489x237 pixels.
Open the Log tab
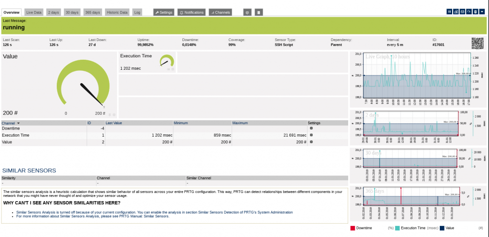pos(137,12)
